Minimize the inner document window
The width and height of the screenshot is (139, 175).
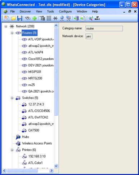tap(124, 12)
